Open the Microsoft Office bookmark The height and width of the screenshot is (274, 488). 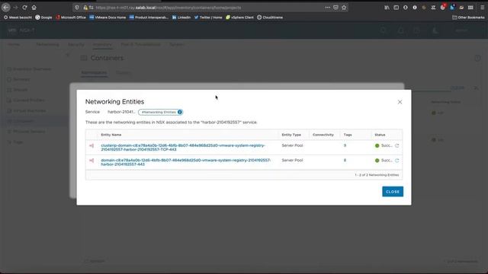point(71,18)
